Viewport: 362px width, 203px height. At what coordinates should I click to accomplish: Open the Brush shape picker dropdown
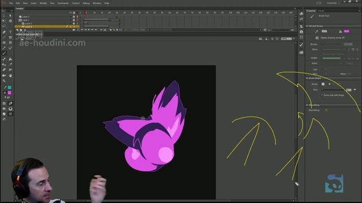pos(323,84)
